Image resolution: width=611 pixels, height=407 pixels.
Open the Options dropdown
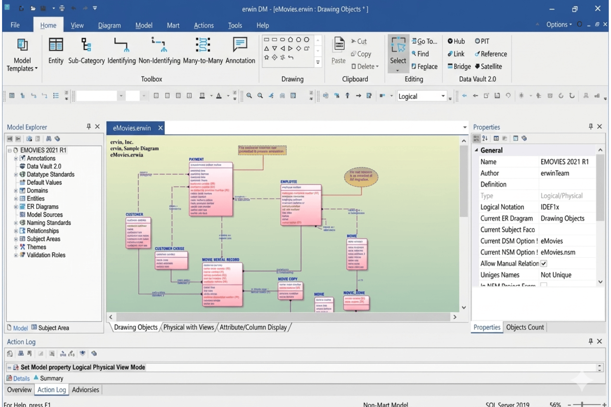(x=559, y=24)
